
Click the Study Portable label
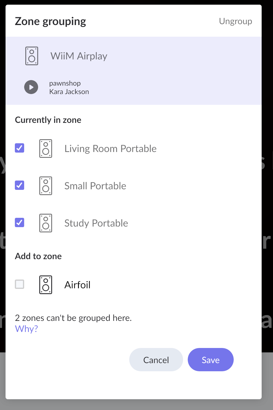[x=96, y=223]
